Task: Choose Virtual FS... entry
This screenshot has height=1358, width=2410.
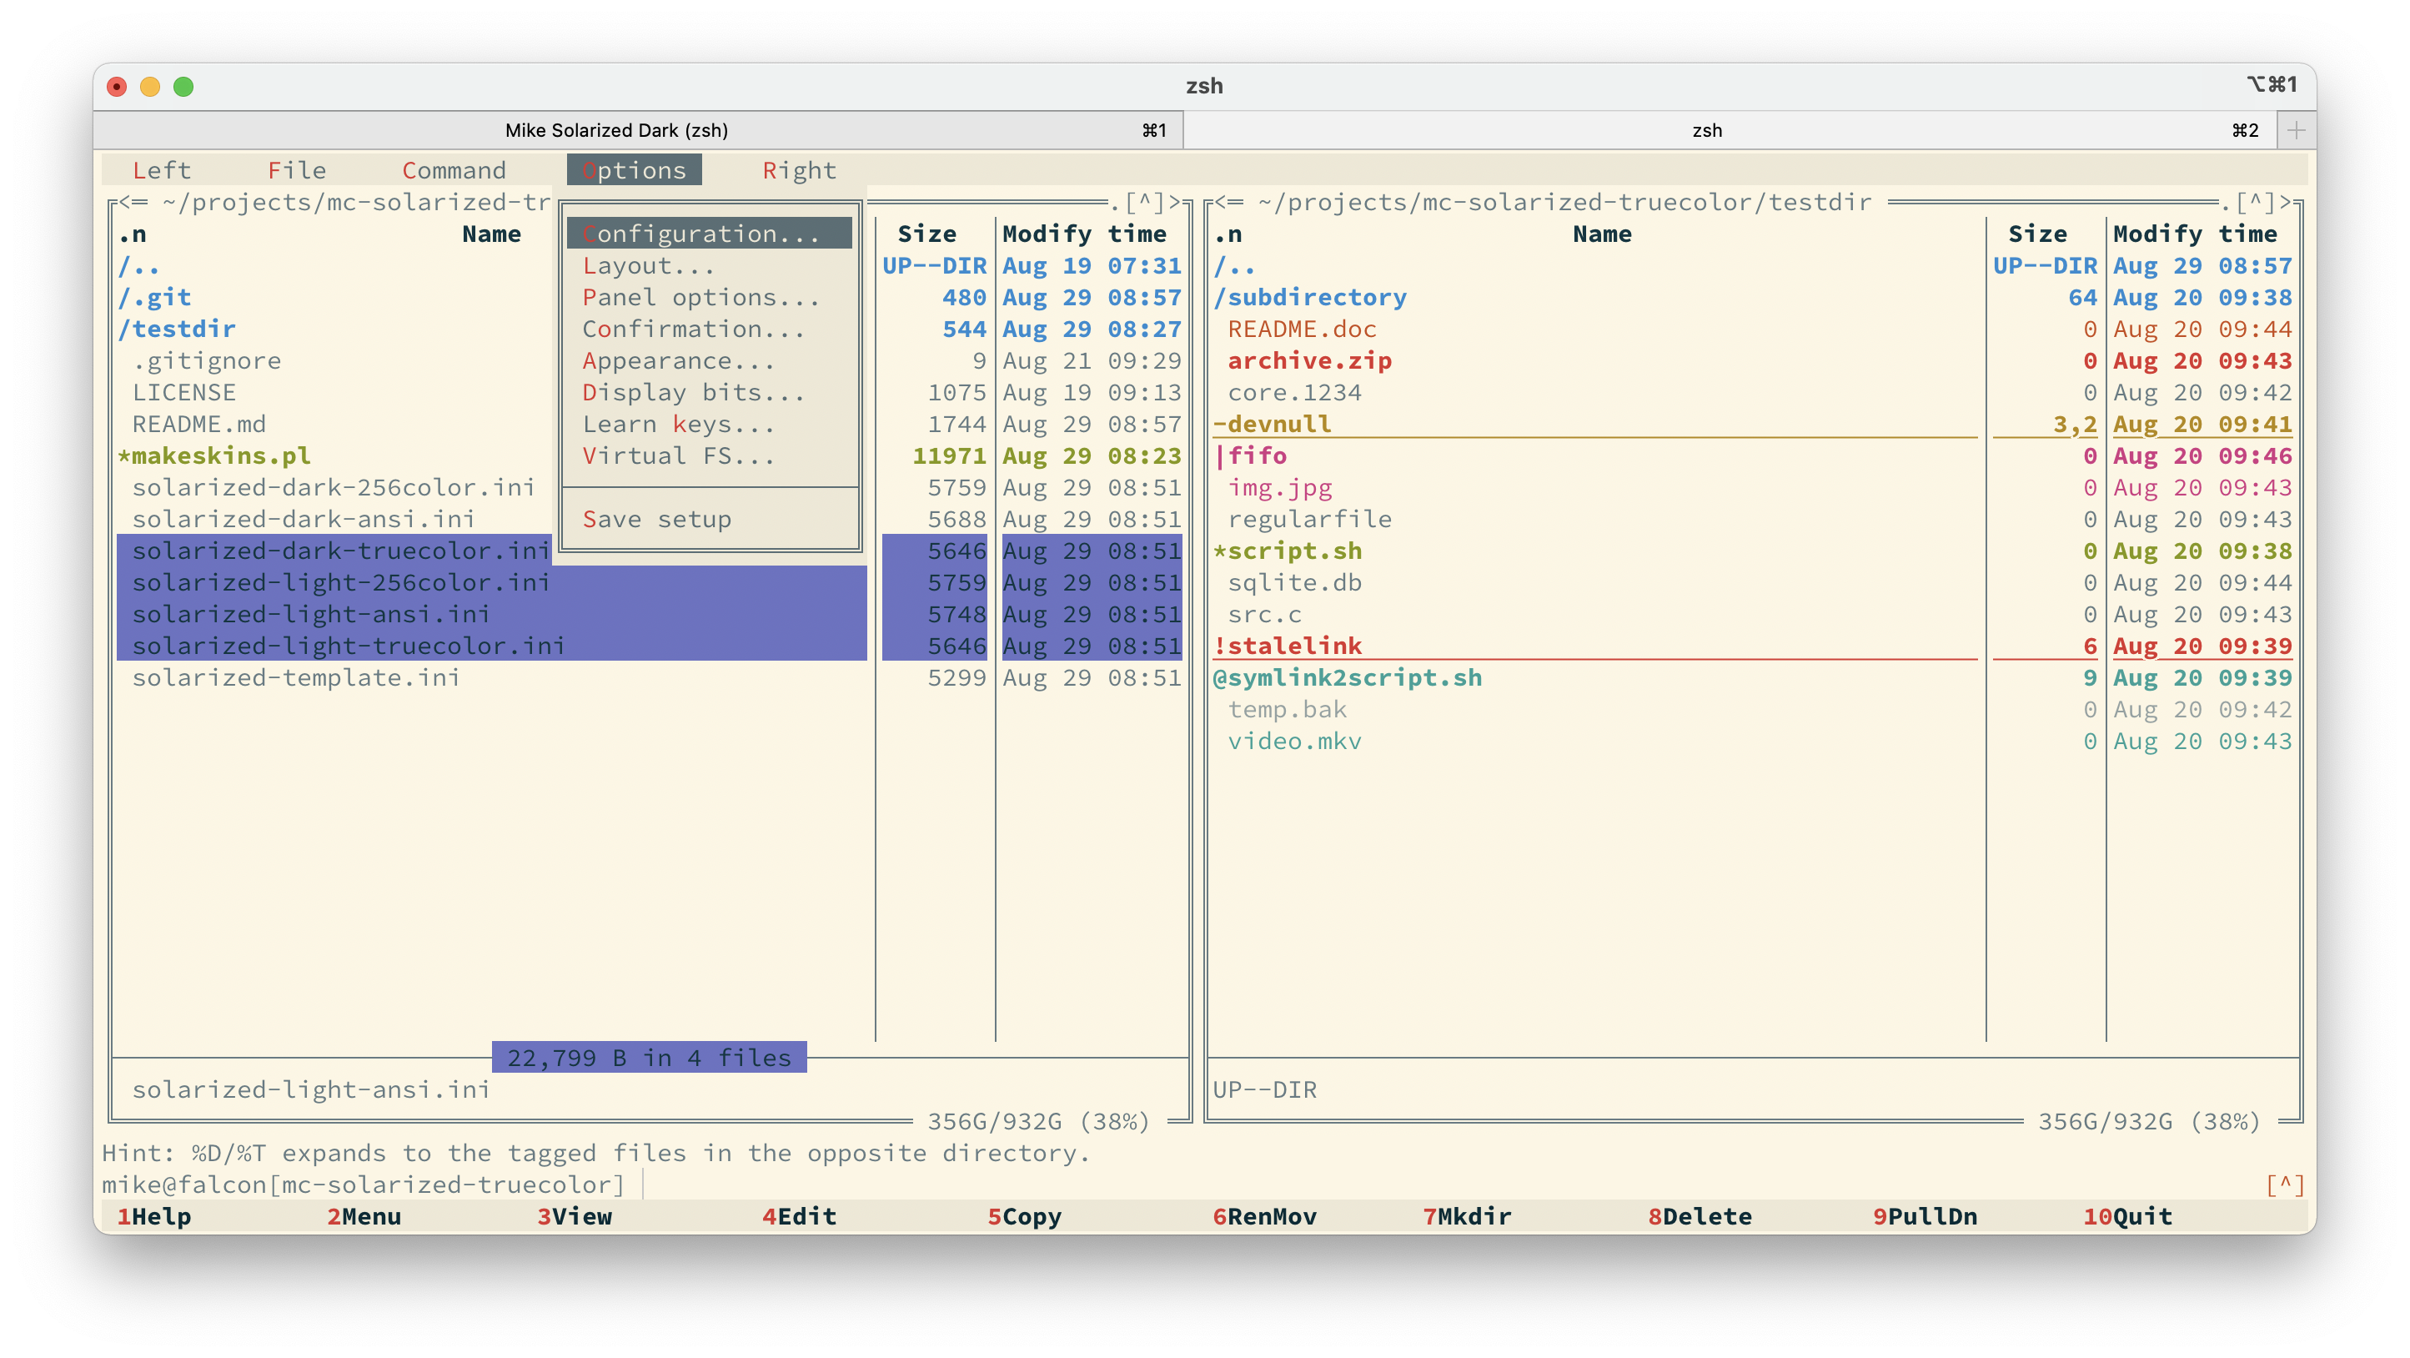Action: click(709, 457)
